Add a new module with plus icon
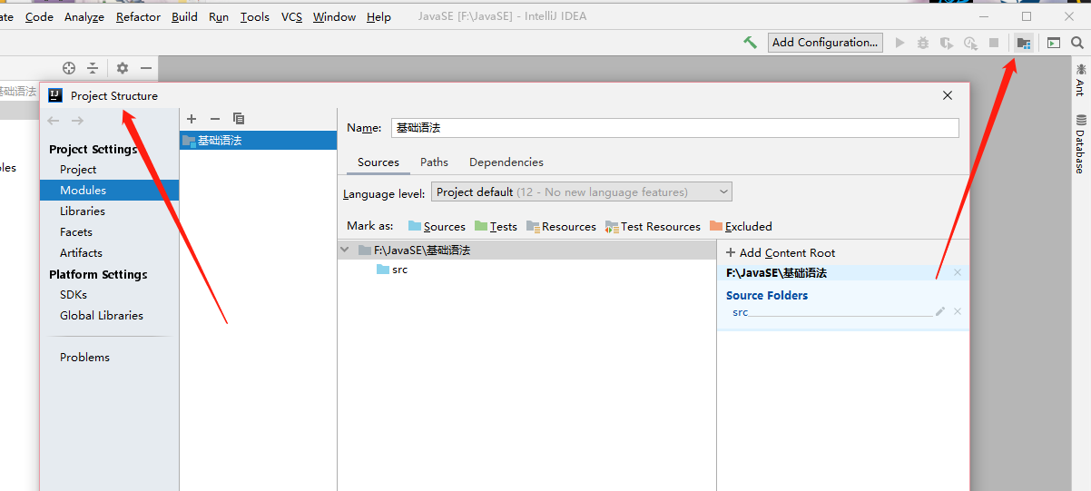 (x=192, y=119)
